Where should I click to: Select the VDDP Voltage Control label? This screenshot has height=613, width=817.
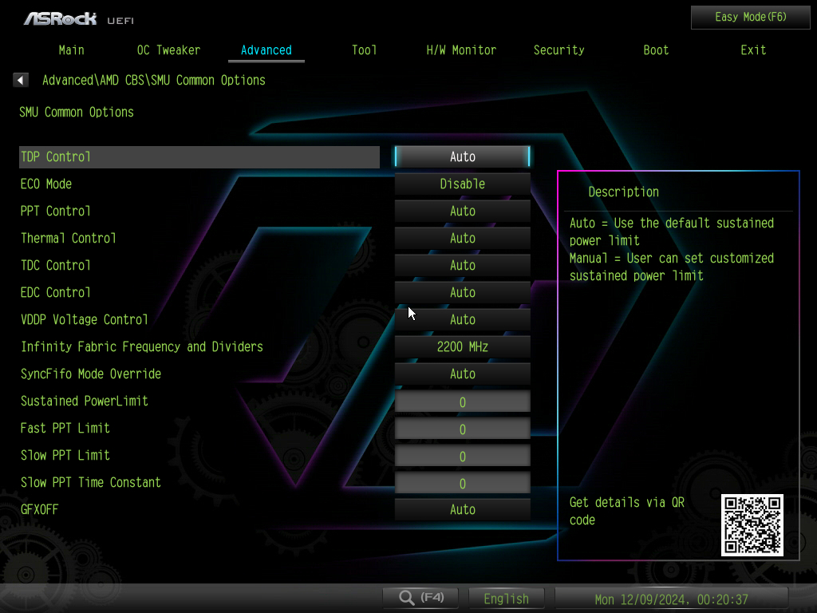85,319
